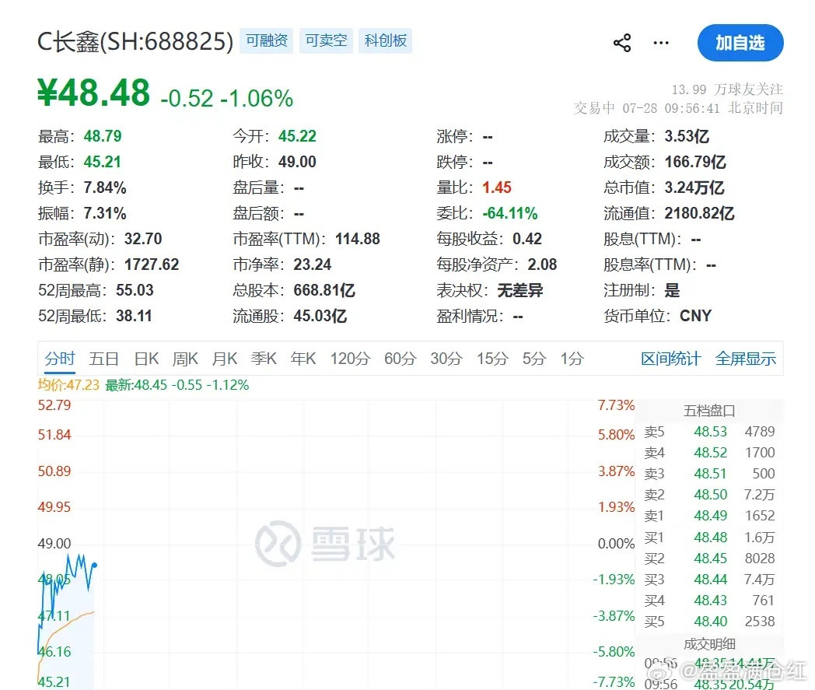The height and width of the screenshot is (690, 815).
Task: Open the 月K chart tab
Action: tap(225, 359)
